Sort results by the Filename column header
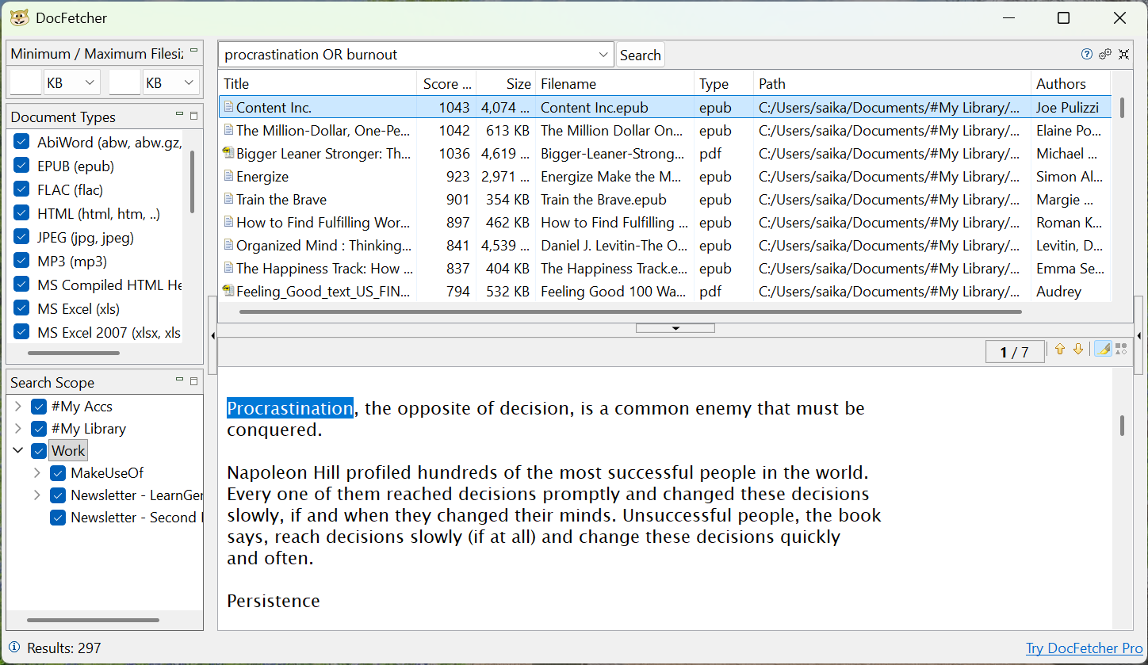This screenshot has height=665, width=1148. coord(614,84)
